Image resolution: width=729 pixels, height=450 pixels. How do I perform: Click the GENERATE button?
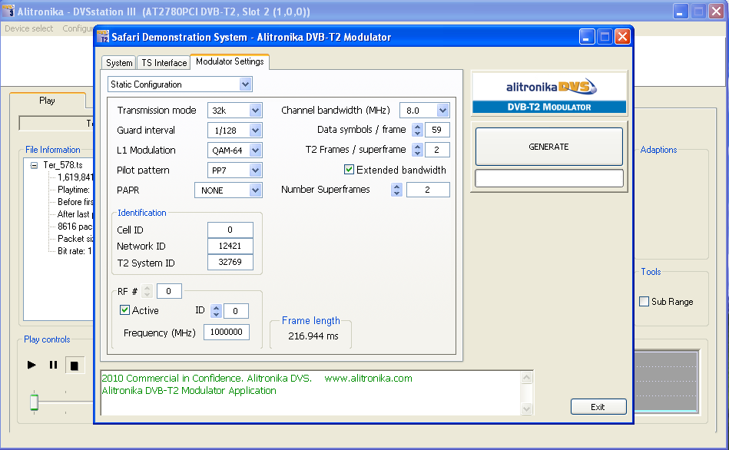[x=549, y=147]
